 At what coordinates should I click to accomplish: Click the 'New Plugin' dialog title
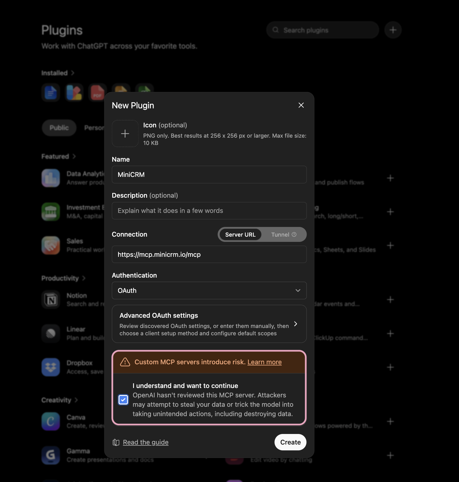pyautogui.click(x=133, y=105)
